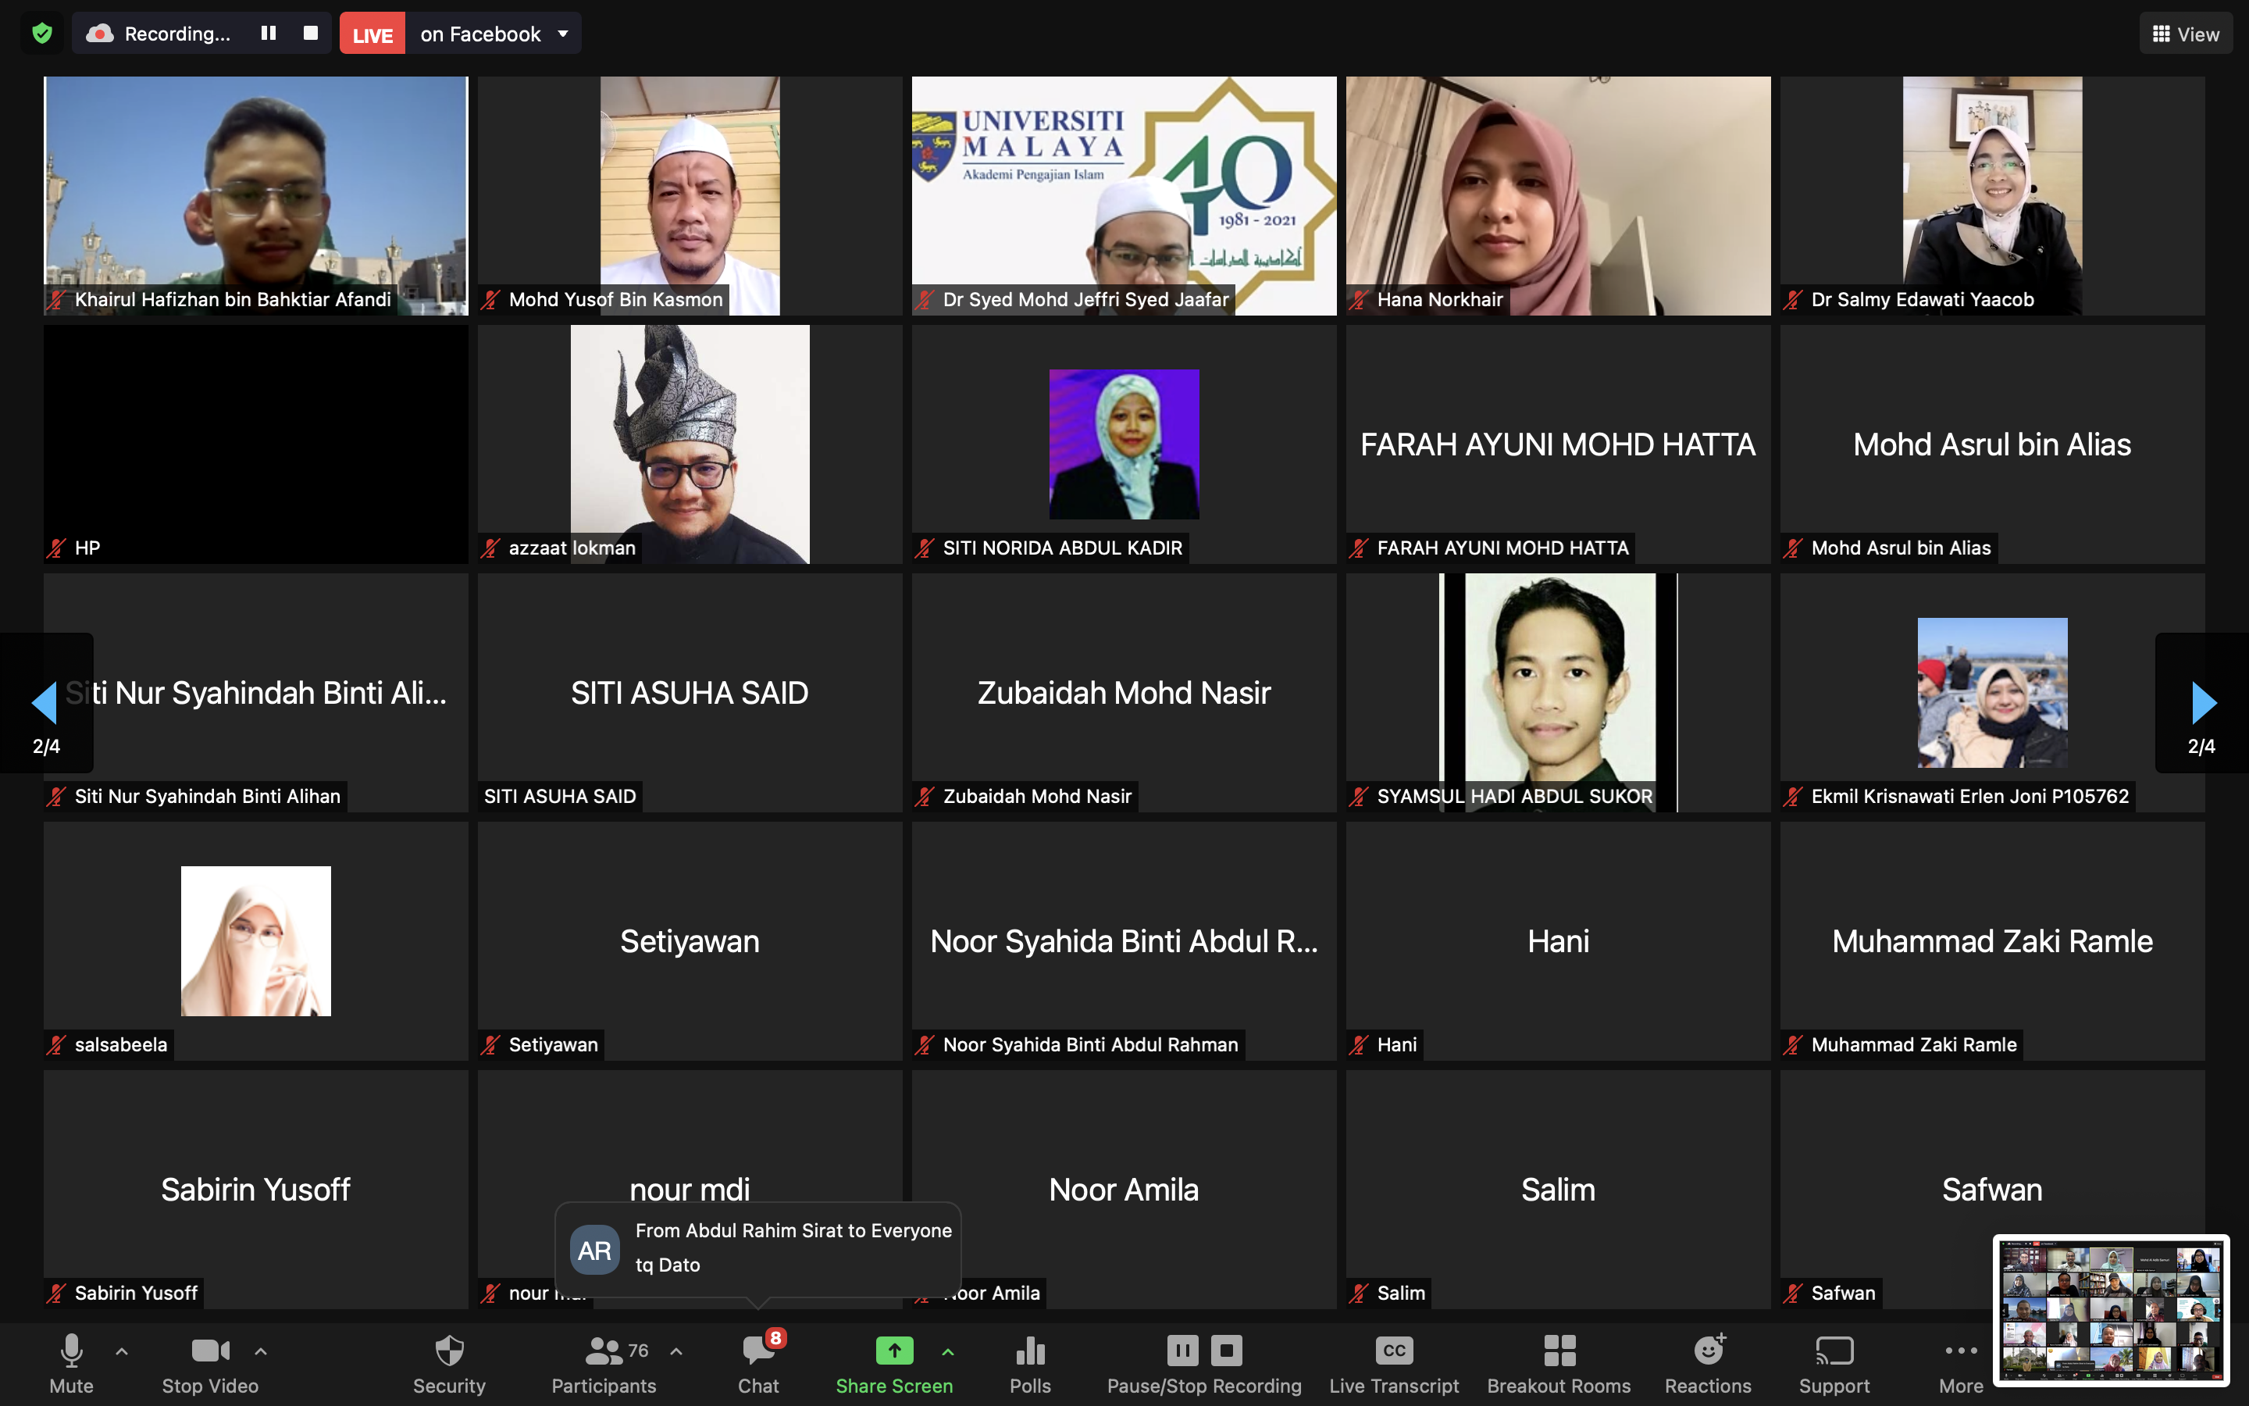Open the Participants panel
The height and width of the screenshot is (1406, 2249).
click(x=604, y=1362)
